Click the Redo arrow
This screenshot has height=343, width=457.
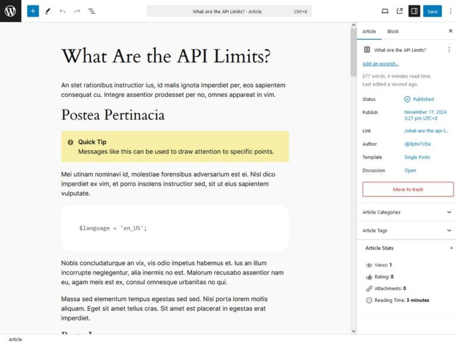(x=77, y=11)
